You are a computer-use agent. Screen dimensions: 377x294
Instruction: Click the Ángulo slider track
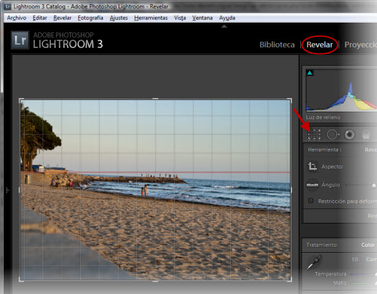(361, 185)
